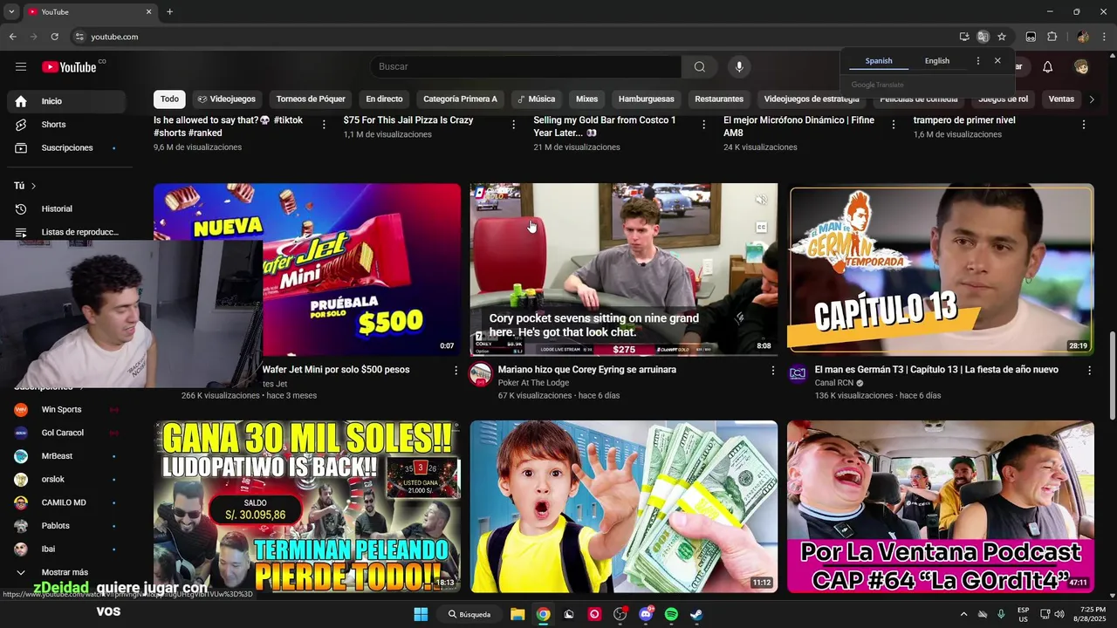This screenshot has height=628, width=1117.
Task: Play Por La Ventana Podcast thumbnail
Action: 941,507
